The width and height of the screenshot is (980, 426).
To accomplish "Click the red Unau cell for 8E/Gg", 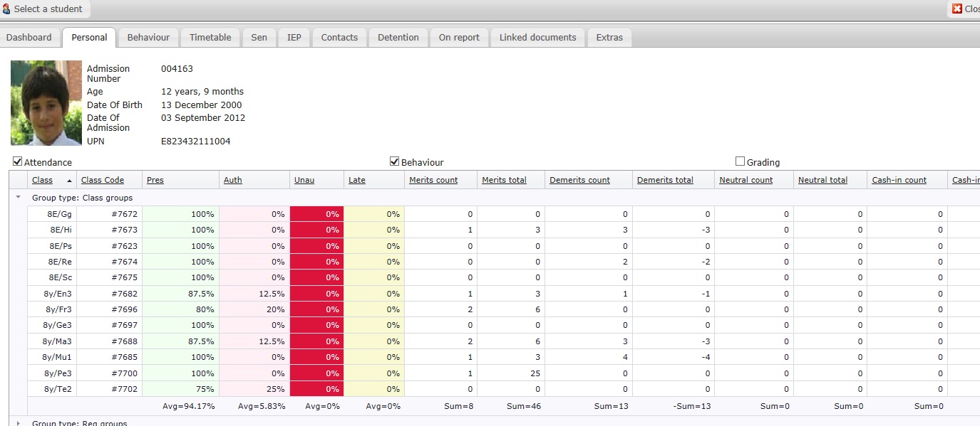I will [316, 214].
